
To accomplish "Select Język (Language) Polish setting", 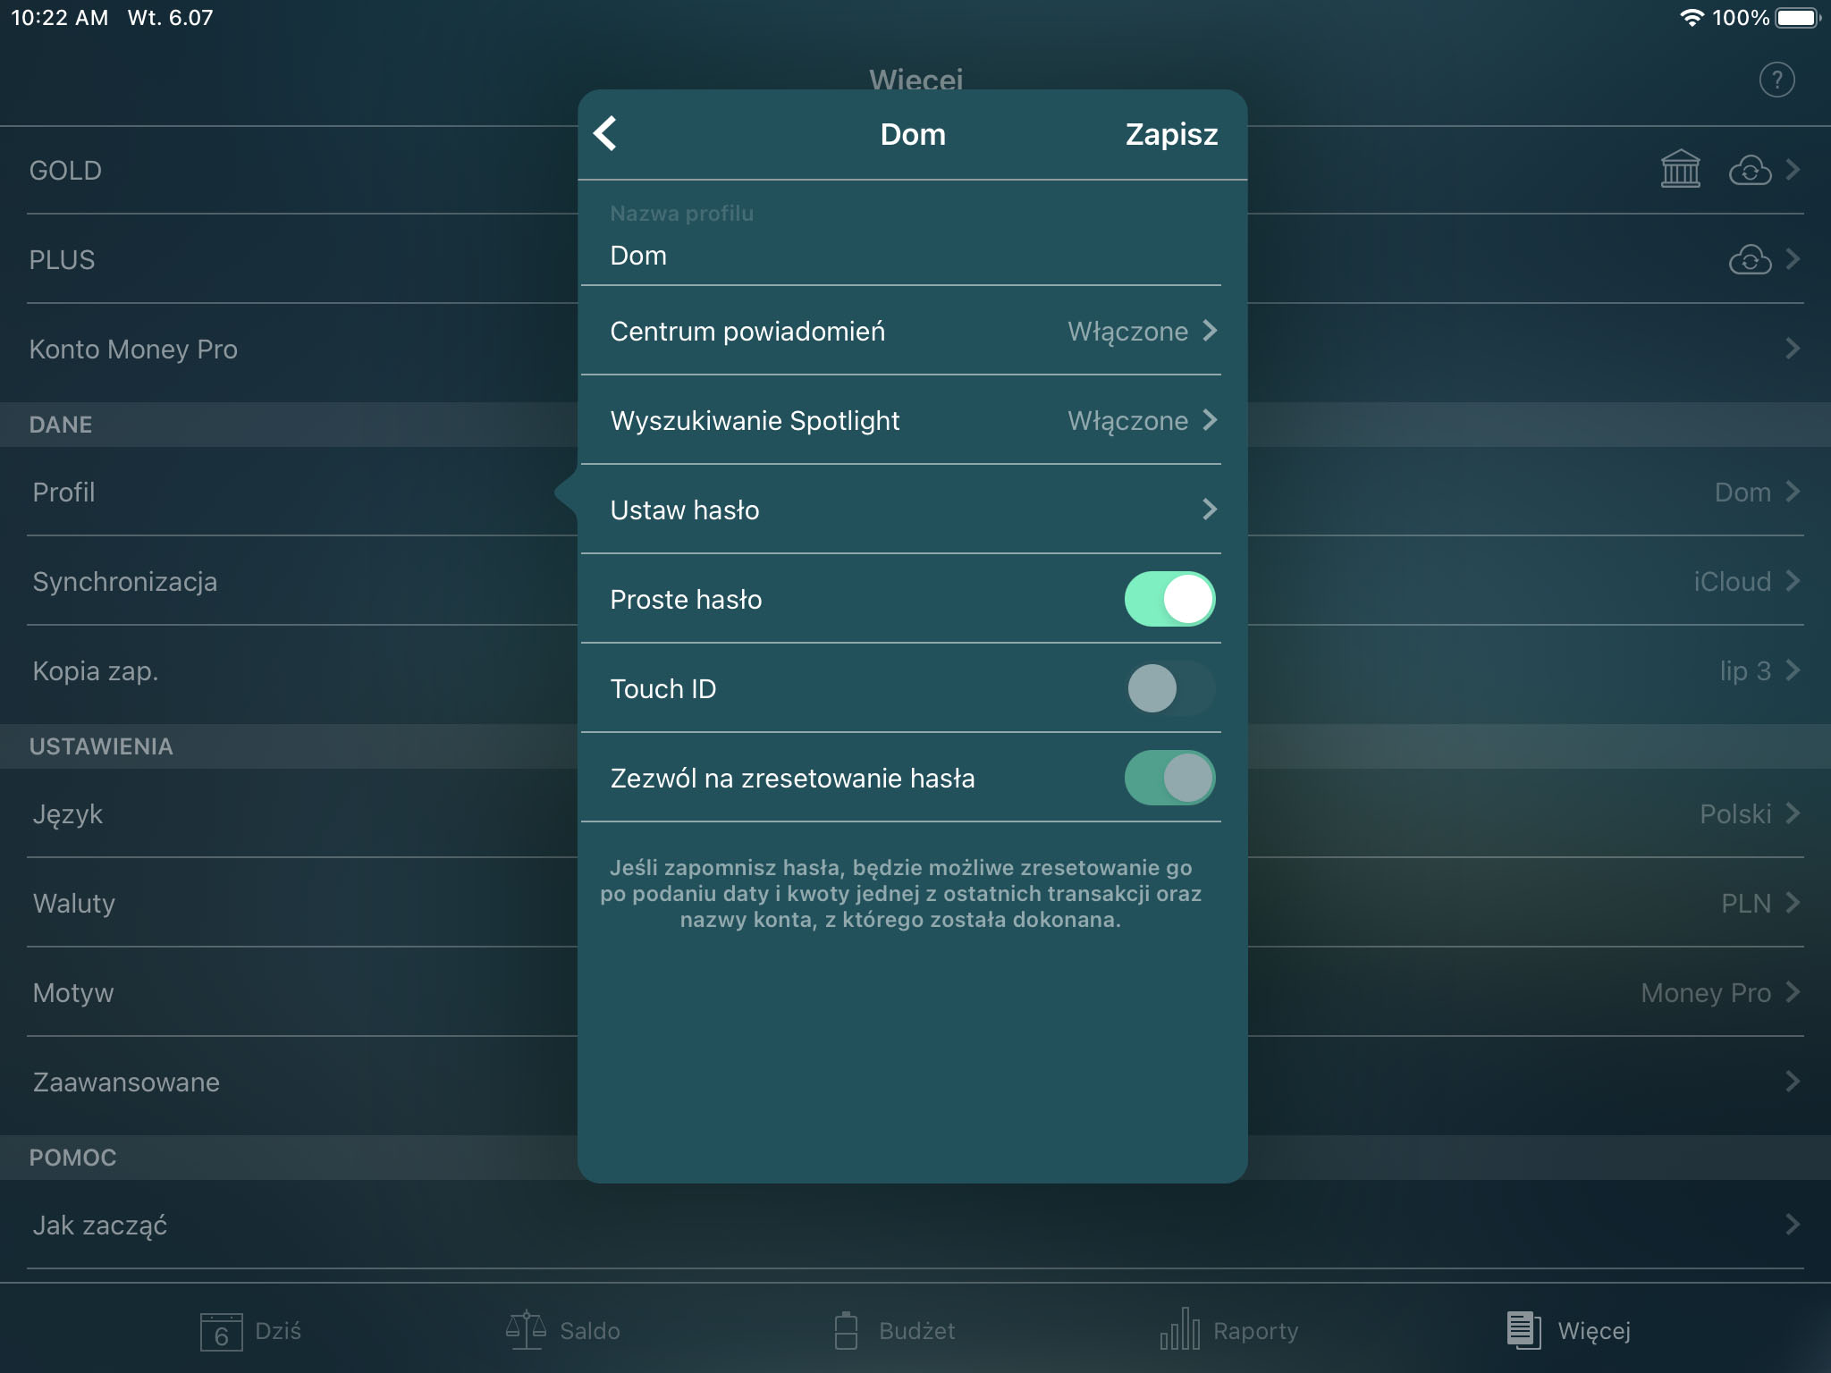I will [915, 813].
